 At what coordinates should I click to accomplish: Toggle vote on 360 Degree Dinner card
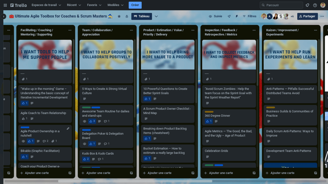209,121
